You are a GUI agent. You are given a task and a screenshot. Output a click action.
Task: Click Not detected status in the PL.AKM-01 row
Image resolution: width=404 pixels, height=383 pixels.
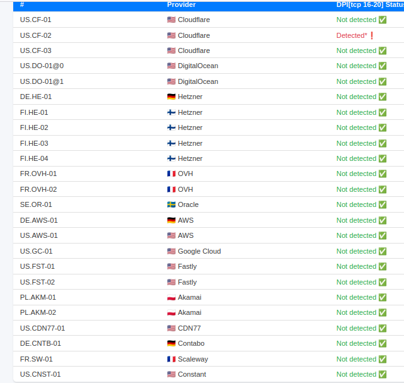click(x=356, y=298)
